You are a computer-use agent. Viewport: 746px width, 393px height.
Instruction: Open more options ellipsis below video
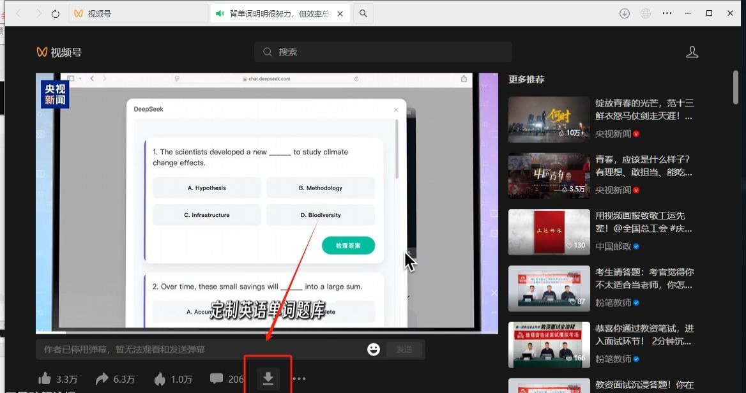pyautogui.click(x=299, y=379)
